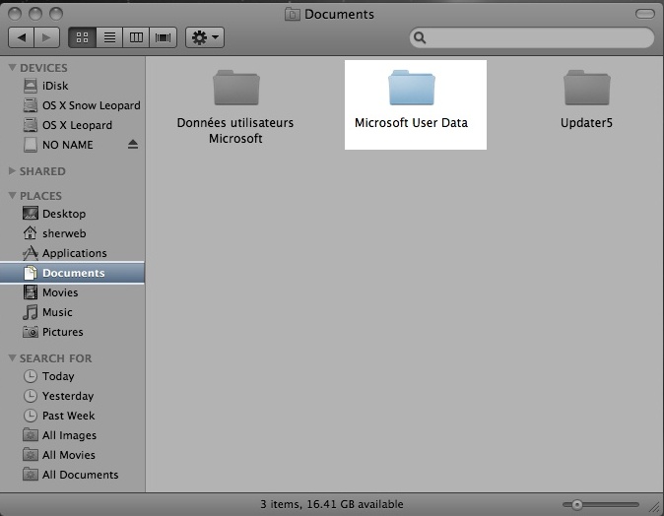
Task: Switch to Cover Flow view
Action: point(163,37)
